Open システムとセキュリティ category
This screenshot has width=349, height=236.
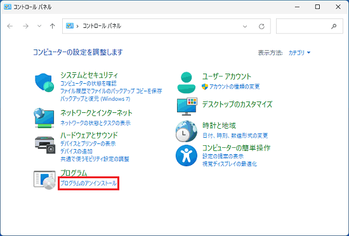pos(89,75)
